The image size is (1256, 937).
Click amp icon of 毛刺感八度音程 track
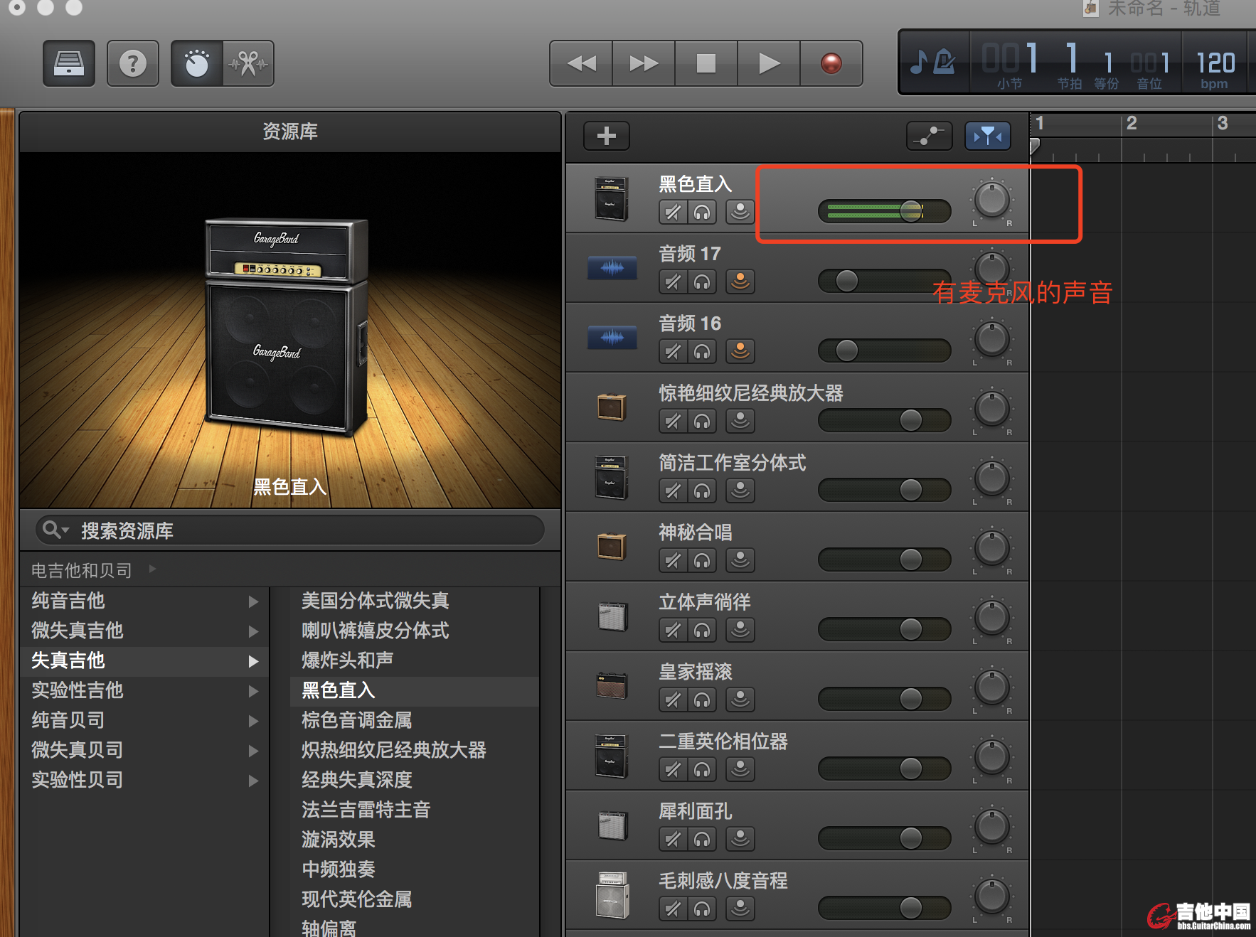[612, 895]
